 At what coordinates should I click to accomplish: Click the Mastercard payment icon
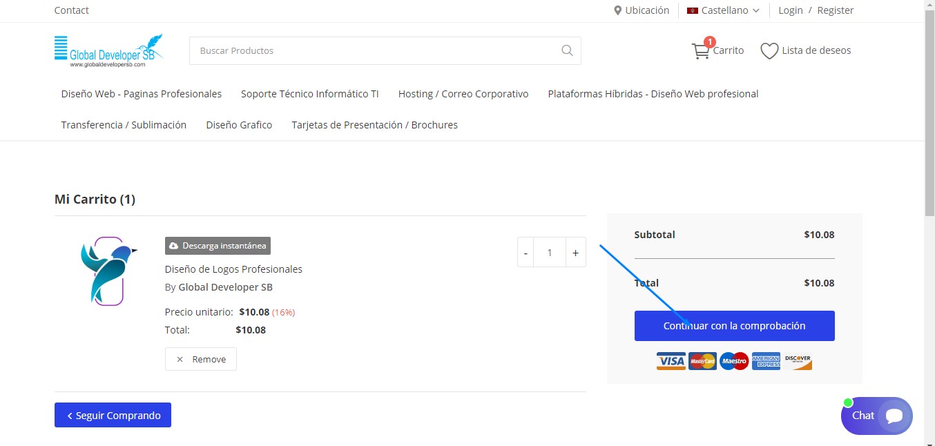pos(702,361)
